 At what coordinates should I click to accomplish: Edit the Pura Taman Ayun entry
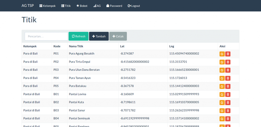point(222,78)
